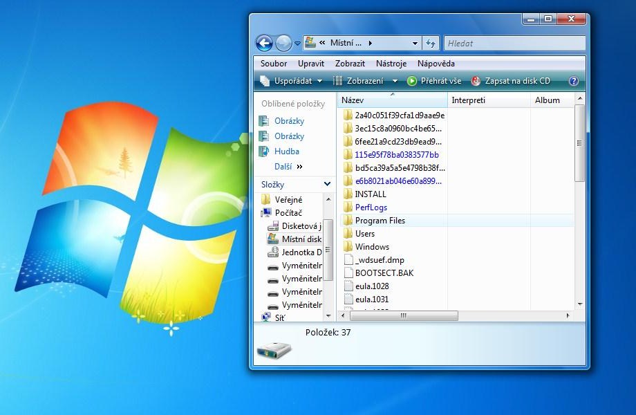
Task: Click the Forward navigation arrow
Action: click(283, 43)
